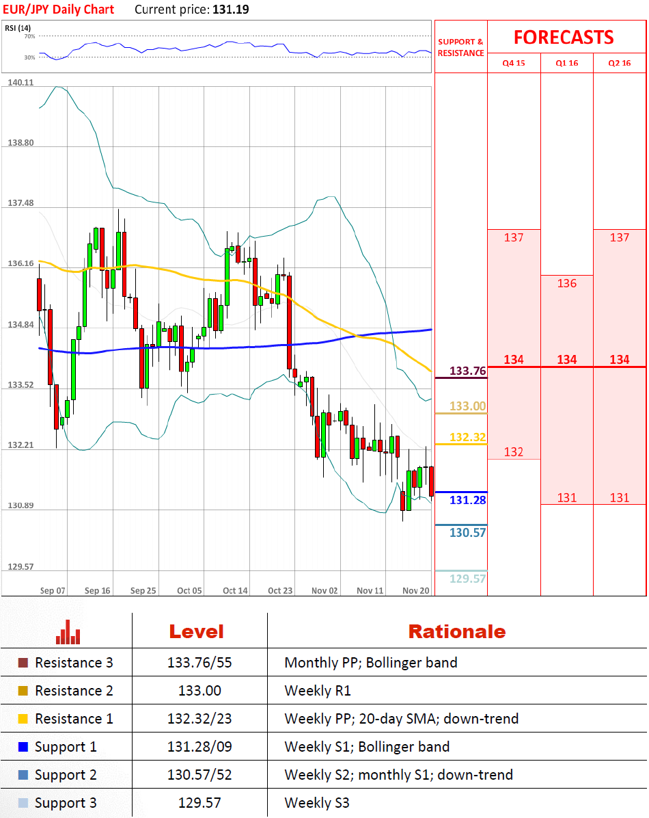Select the Q4 15 forecast column header

coord(514,63)
